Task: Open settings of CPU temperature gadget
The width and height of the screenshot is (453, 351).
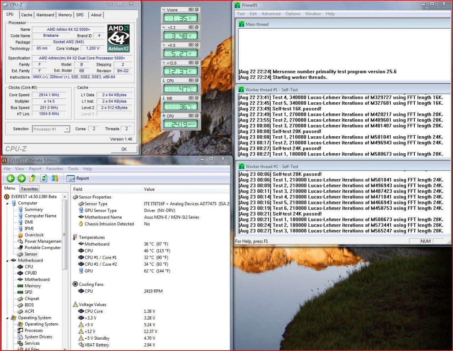Action: click(x=191, y=80)
